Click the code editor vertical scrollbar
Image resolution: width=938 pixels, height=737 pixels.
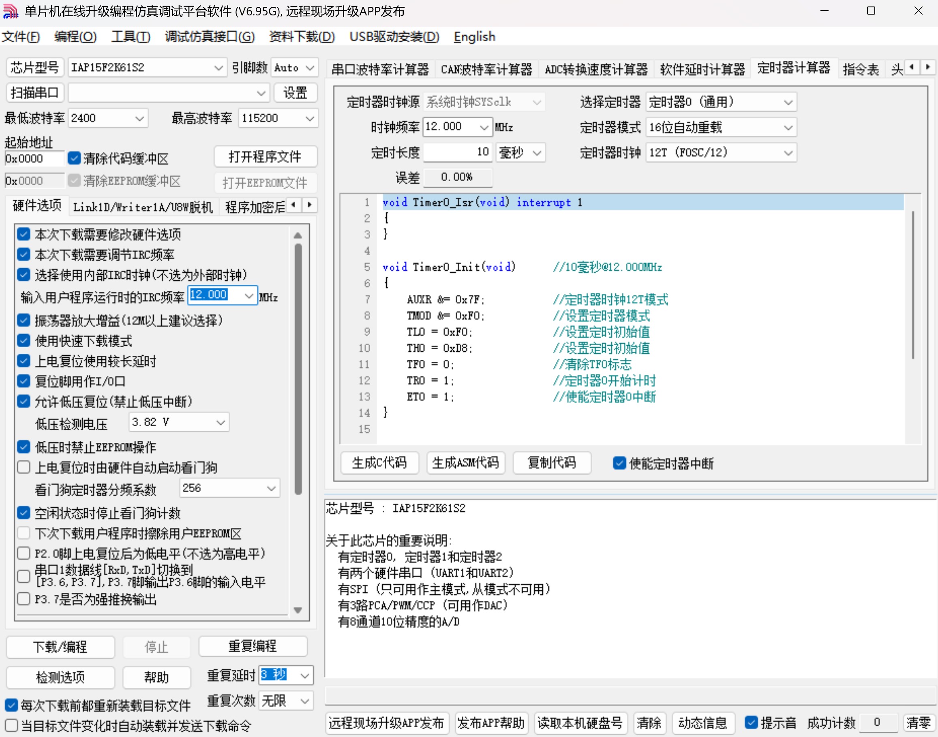912,285
